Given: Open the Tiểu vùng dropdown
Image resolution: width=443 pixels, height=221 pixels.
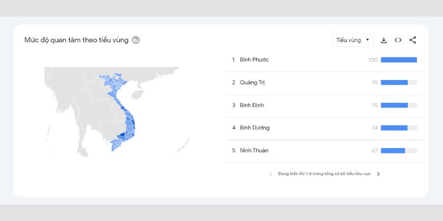Looking at the screenshot, I should click(353, 40).
